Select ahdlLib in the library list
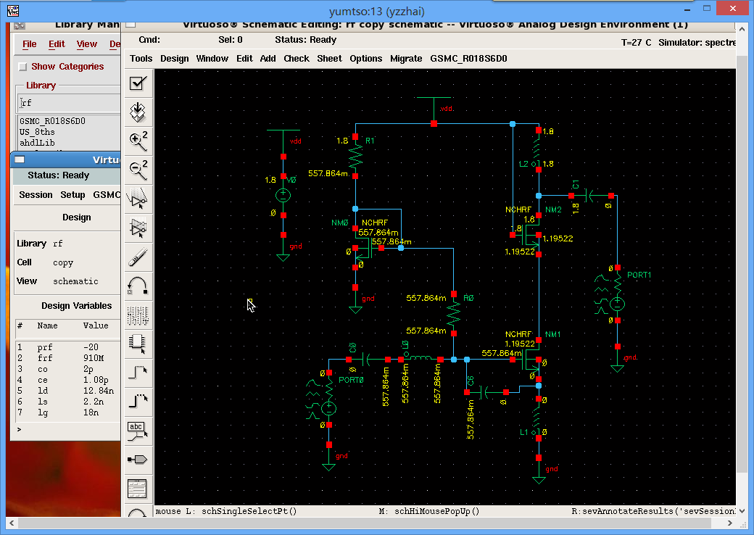 click(x=37, y=143)
